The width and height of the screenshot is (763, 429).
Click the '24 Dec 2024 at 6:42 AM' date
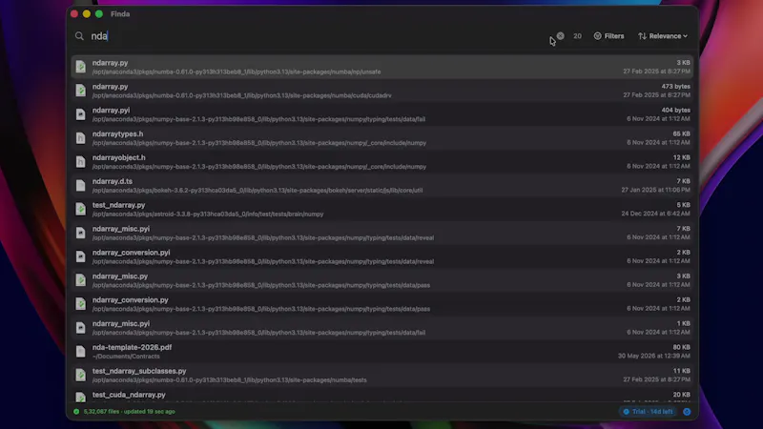(655, 214)
